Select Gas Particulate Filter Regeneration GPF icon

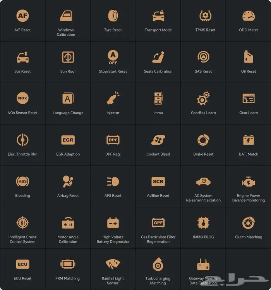pos(158,223)
